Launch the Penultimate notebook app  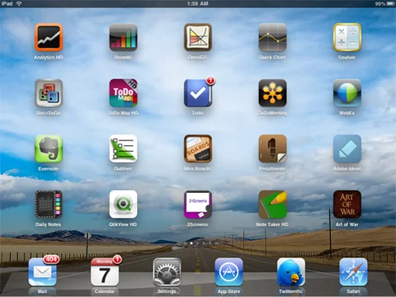click(272, 148)
